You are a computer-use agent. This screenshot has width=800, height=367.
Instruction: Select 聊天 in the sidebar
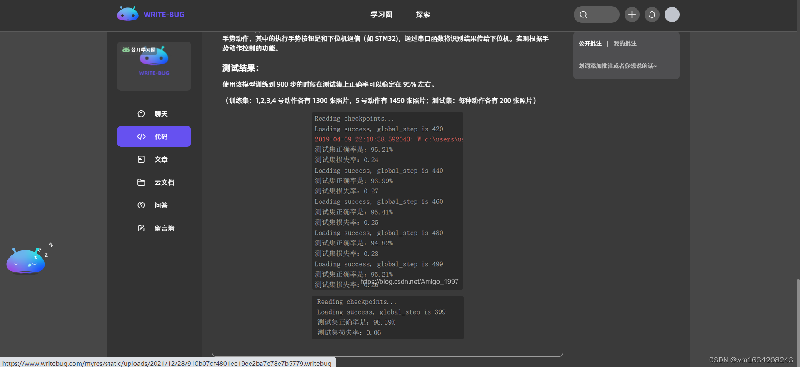154,114
